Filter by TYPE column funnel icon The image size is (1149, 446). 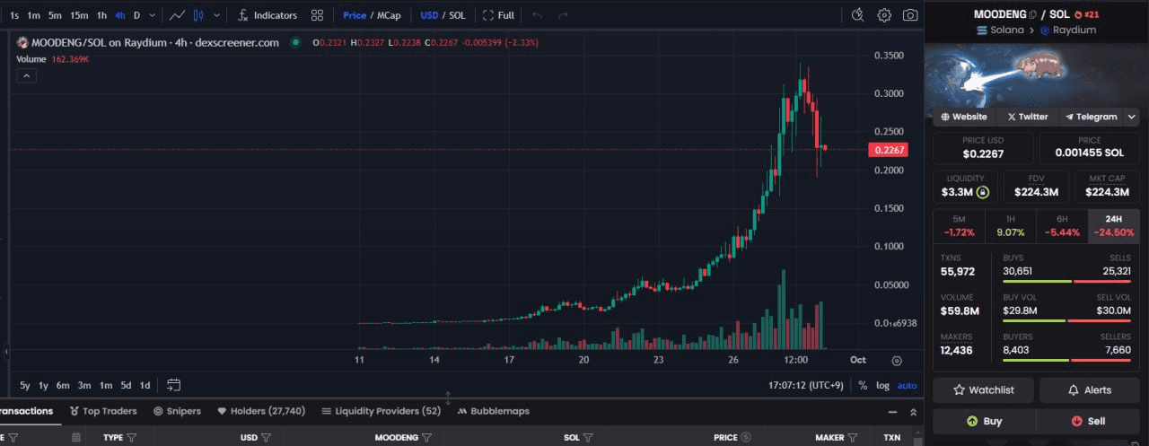(x=132, y=438)
